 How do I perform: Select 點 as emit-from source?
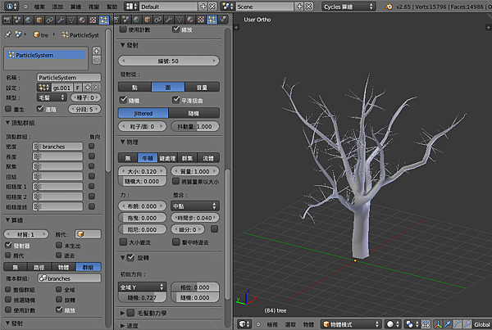tap(134, 87)
